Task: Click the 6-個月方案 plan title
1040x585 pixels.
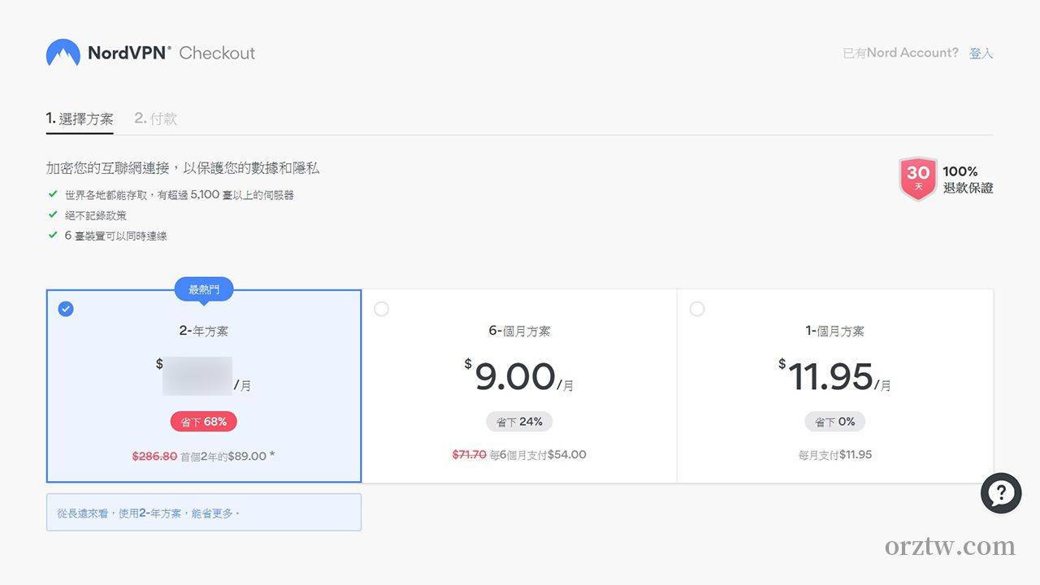Action: (519, 331)
